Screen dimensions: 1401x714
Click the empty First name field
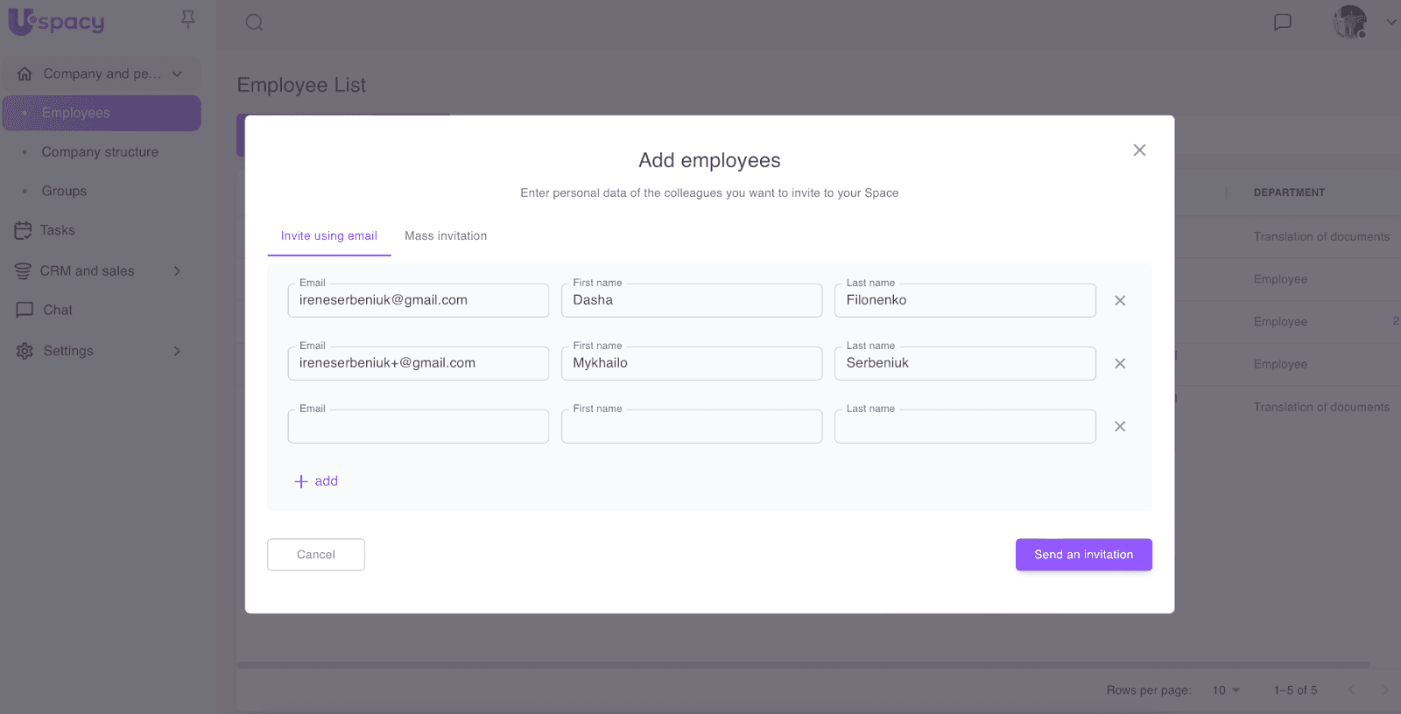click(x=692, y=426)
